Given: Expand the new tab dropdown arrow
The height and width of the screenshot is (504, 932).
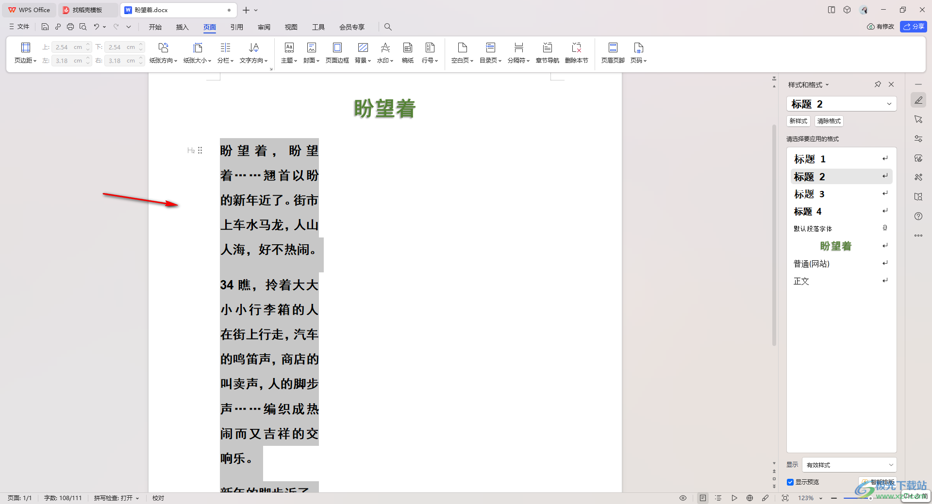Looking at the screenshot, I should [256, 10].
